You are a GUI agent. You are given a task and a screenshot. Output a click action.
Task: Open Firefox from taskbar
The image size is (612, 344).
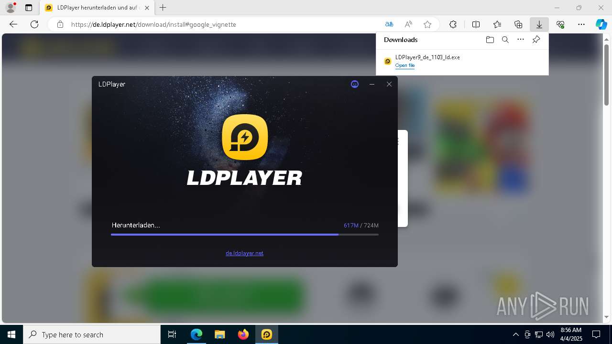(243, 334)
